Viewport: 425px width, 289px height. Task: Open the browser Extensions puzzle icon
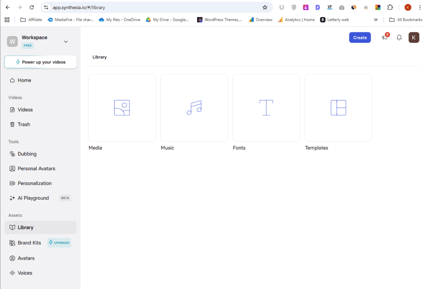(x=390, y=7)
